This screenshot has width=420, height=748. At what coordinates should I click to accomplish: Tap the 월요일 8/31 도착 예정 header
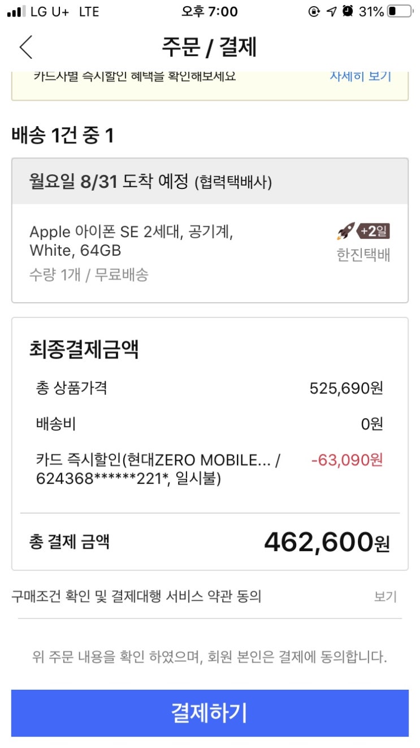click(210, 182)
